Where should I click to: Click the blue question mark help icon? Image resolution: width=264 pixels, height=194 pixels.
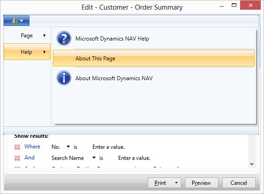pos(64,38)
